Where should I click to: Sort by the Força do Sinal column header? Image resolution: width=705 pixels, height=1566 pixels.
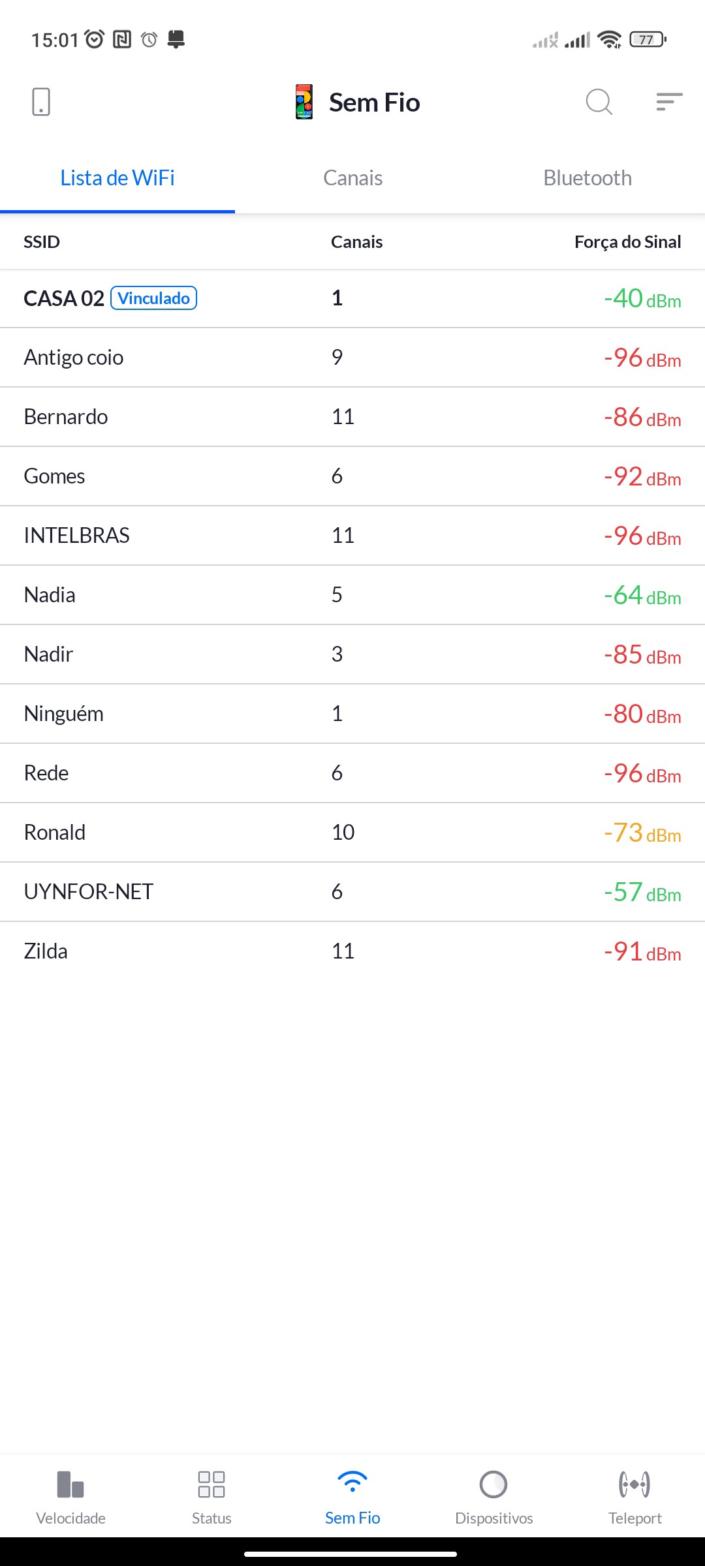627,242
